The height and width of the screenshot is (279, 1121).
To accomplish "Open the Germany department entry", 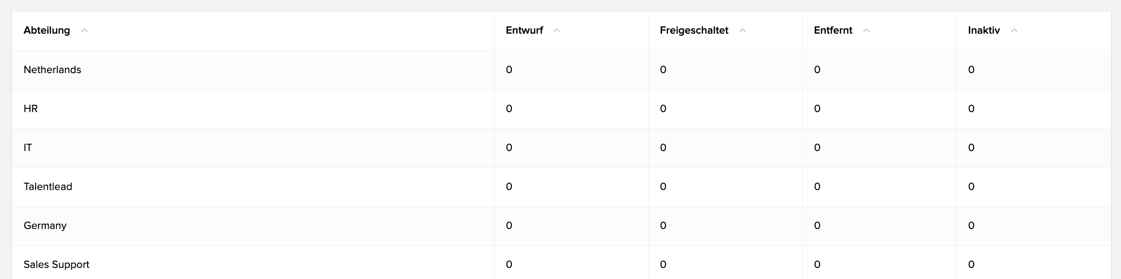I will (45, 226).
